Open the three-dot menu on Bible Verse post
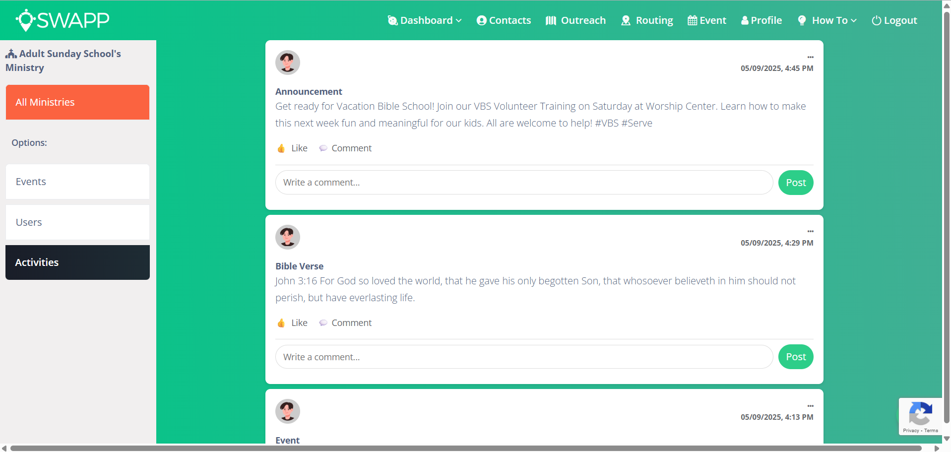Viewport: 951px width, 452px height. point(810,231)
